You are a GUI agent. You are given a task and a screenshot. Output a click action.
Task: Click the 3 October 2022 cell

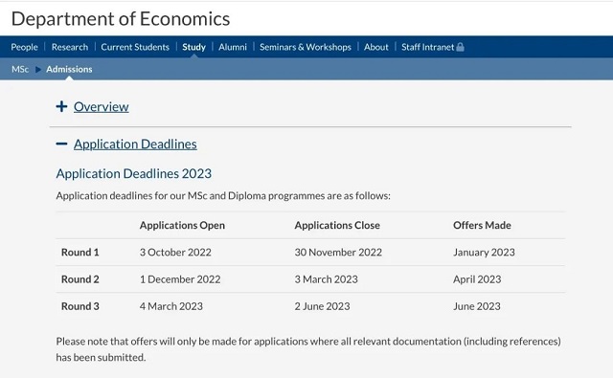[175, 253]
